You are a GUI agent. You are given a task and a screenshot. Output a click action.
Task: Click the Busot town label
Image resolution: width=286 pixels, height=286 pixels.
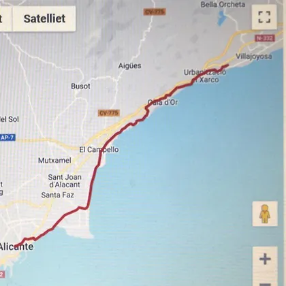pyautogui.click(x=80, y=86)
